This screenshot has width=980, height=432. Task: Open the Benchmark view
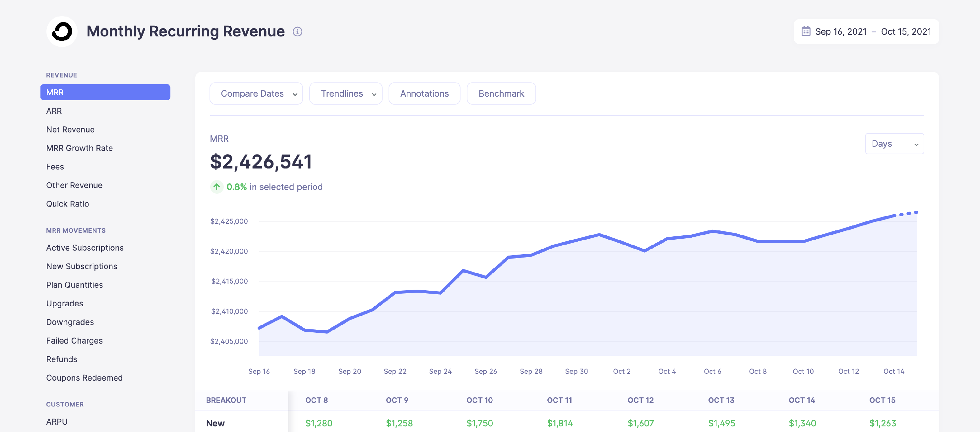(501, 93)
